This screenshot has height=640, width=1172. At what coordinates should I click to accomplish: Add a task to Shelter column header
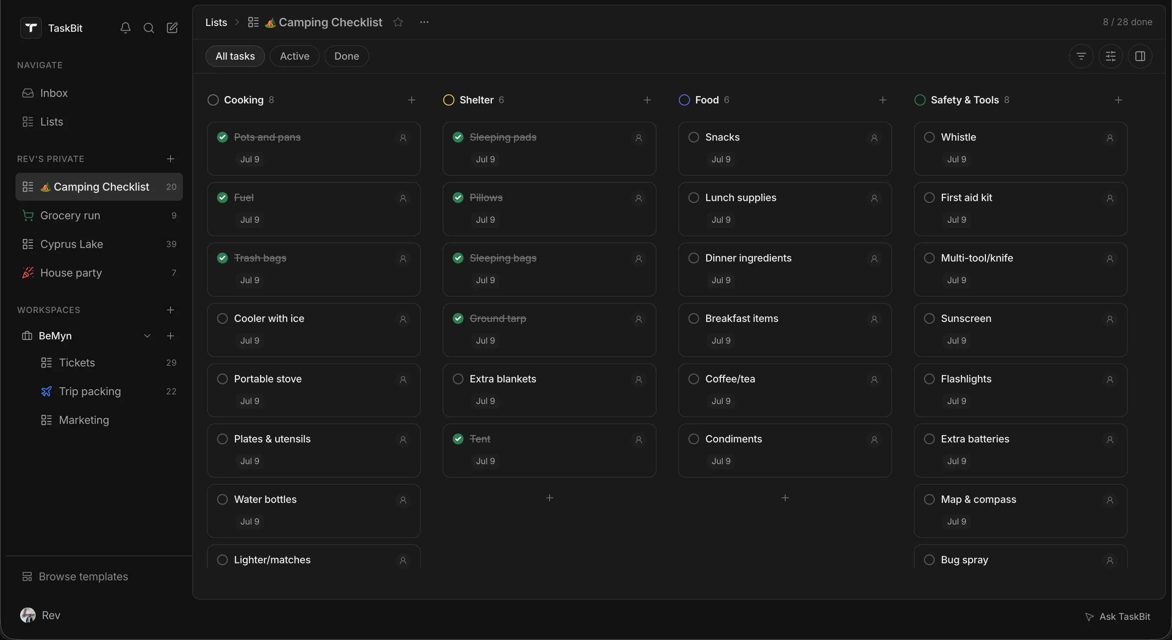647,100
